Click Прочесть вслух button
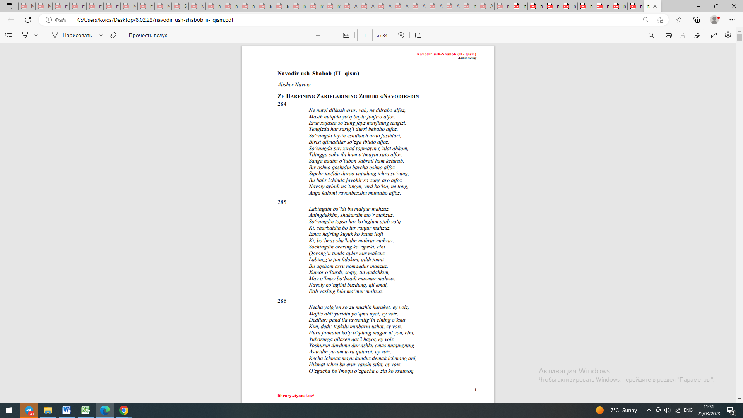743x418 pixels. tap(148, 35)
